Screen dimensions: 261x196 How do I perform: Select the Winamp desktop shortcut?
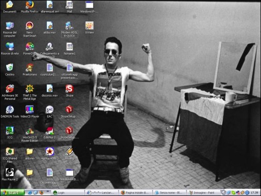point(69,154)
